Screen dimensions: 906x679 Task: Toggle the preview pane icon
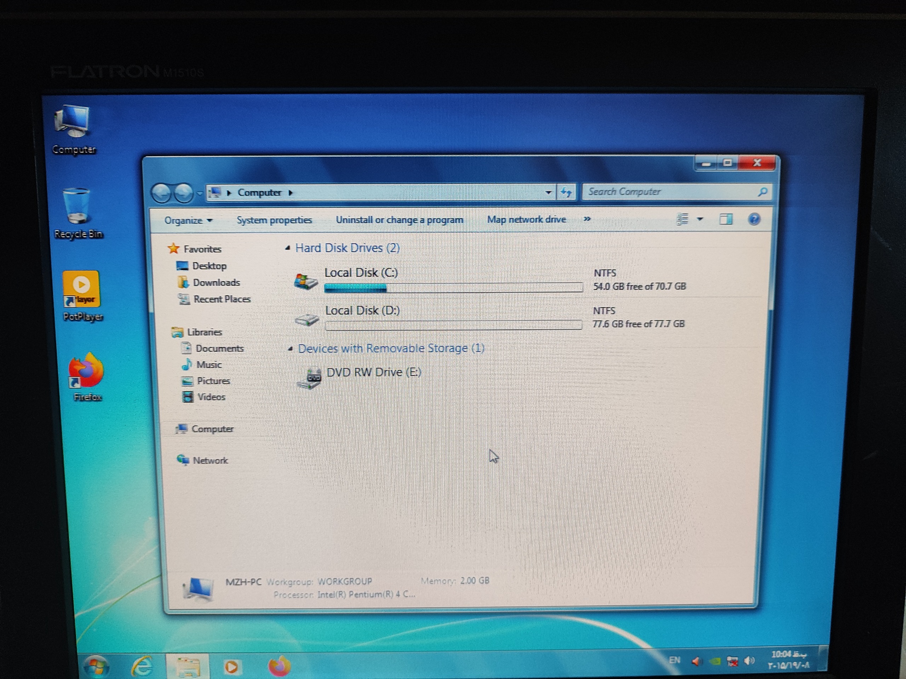726,219
